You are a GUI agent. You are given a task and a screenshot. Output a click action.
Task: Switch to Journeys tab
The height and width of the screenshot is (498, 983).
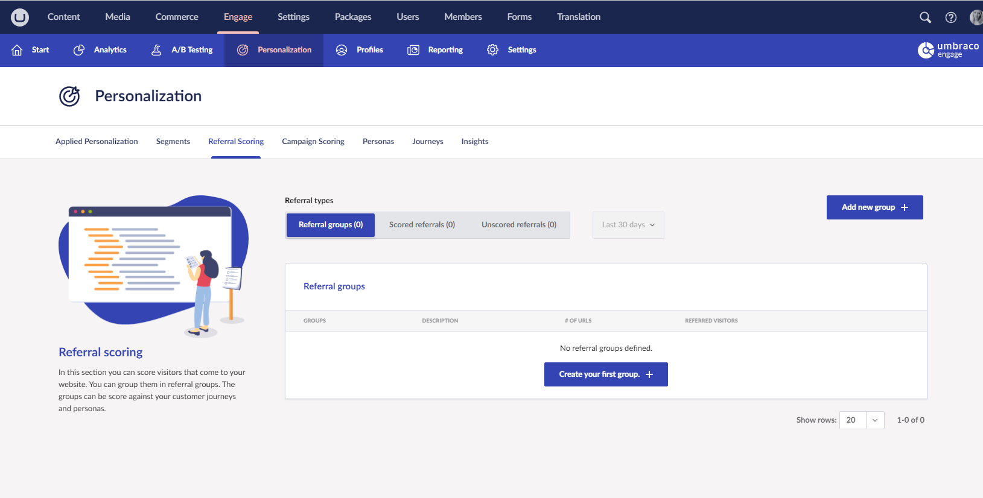pos(428,142)
